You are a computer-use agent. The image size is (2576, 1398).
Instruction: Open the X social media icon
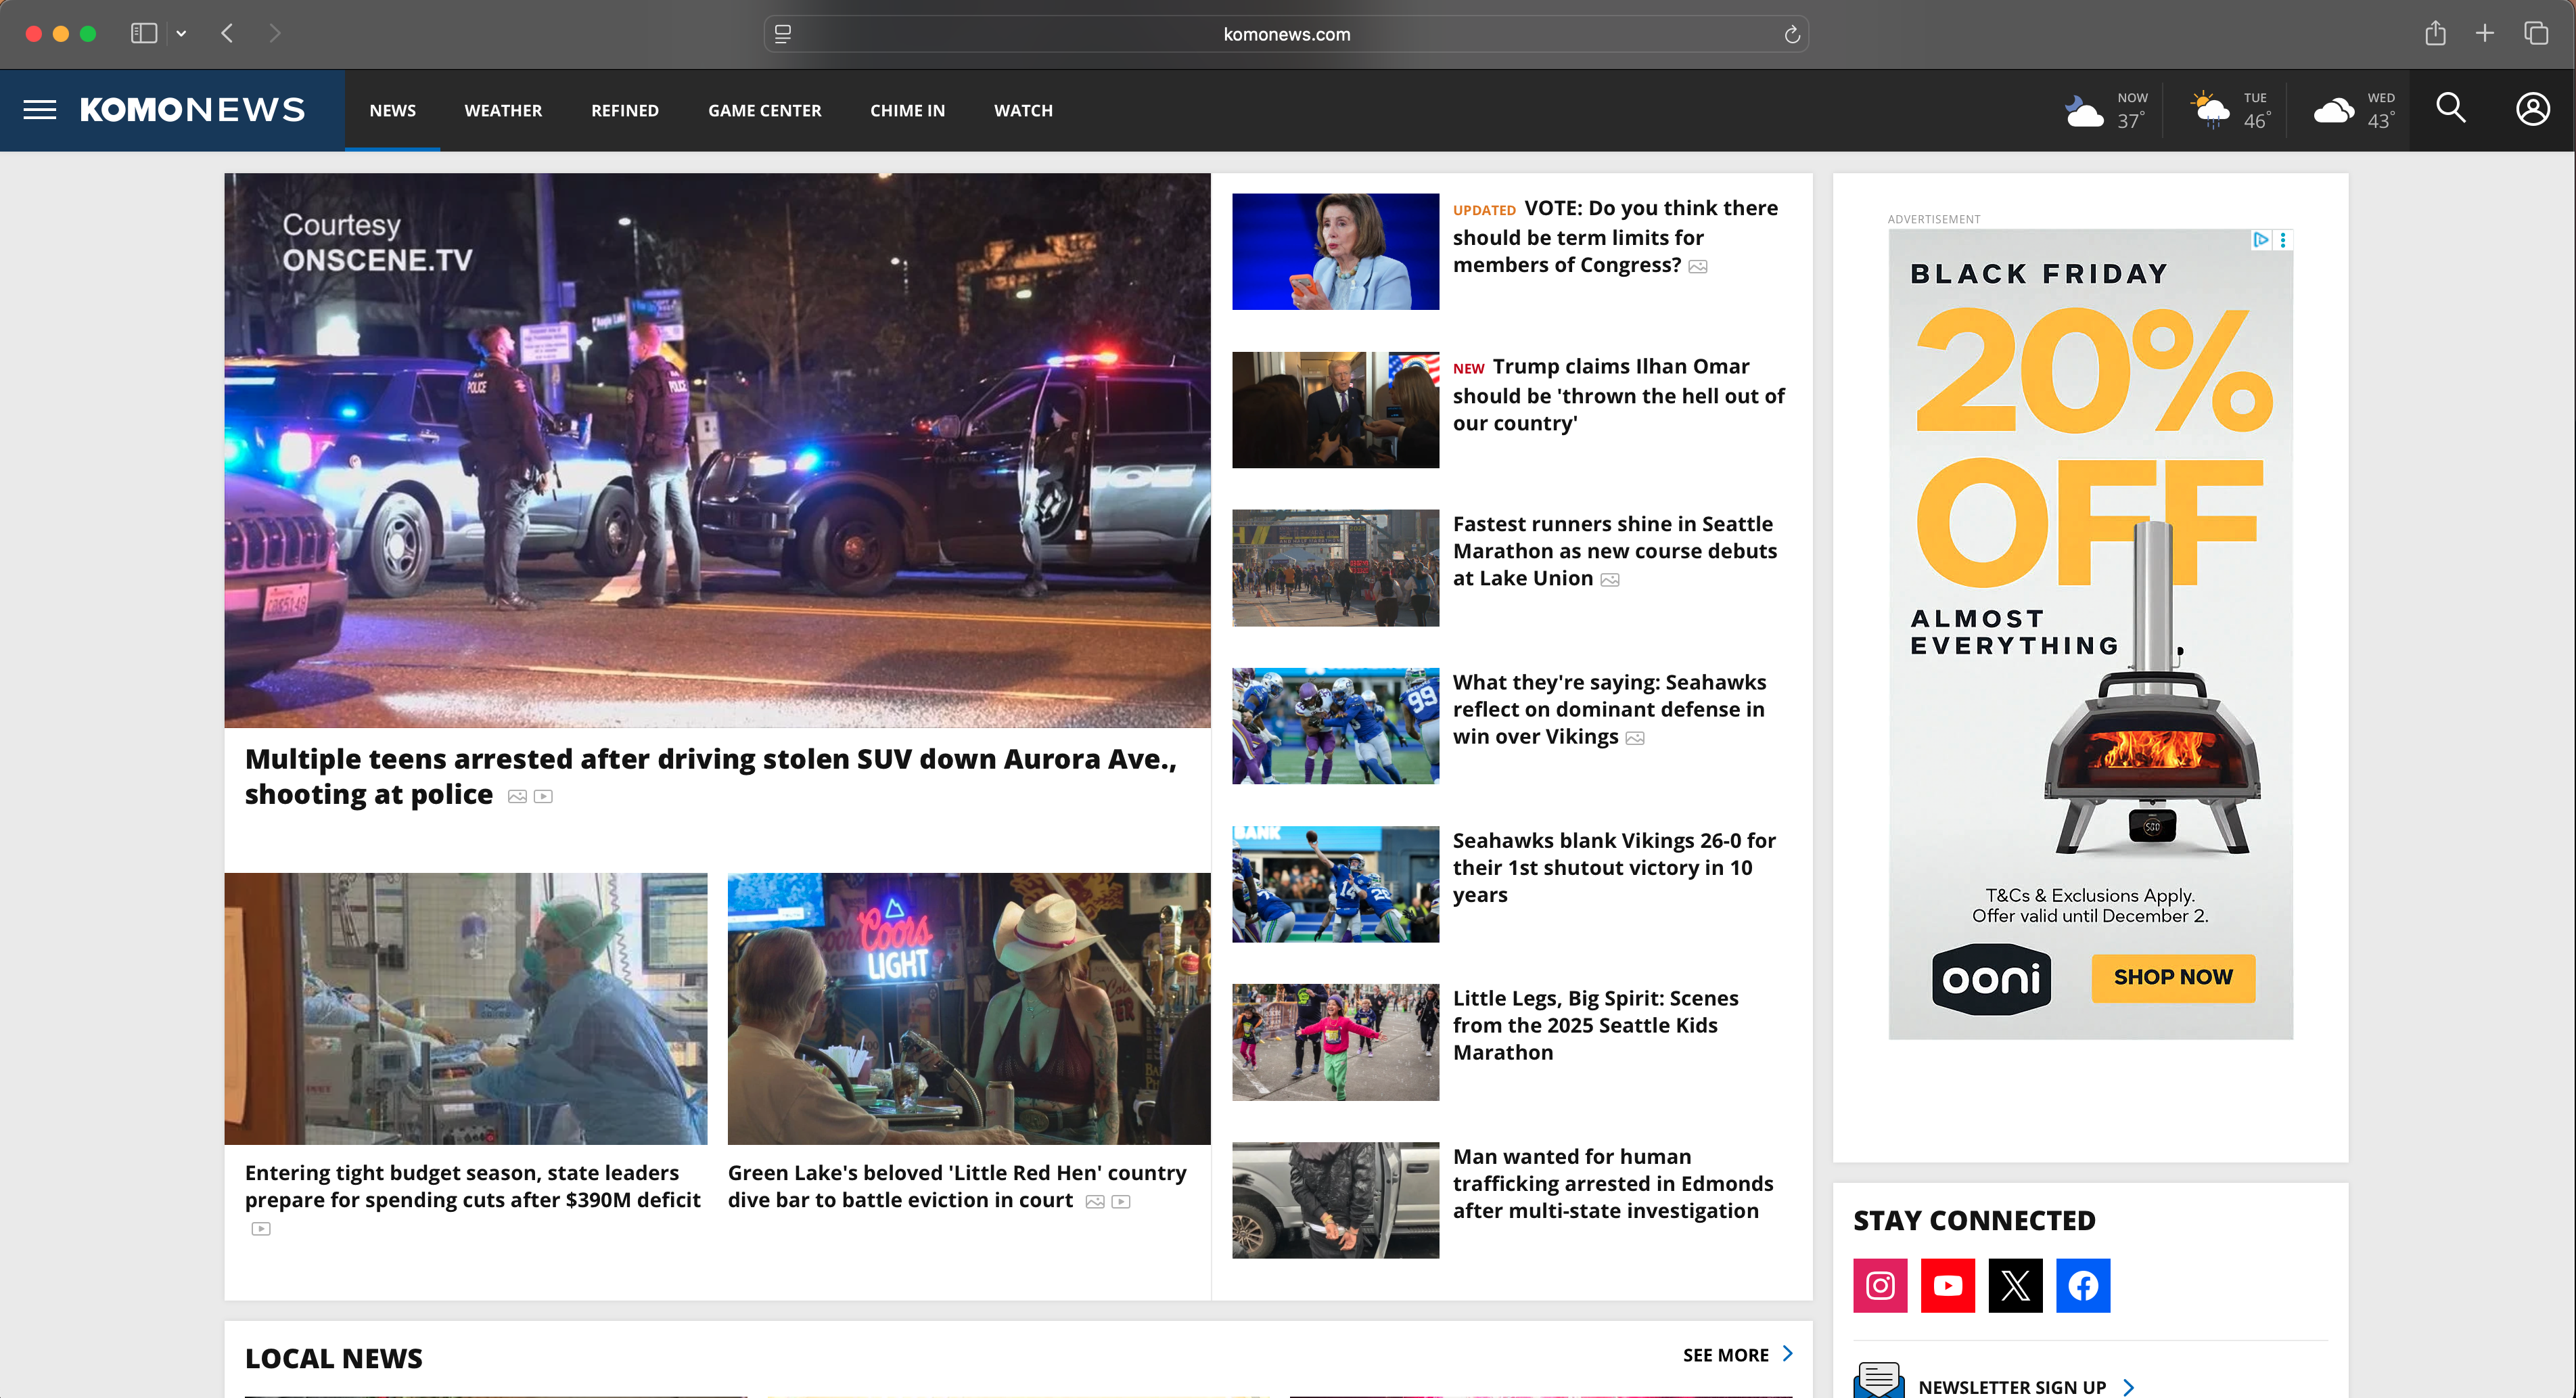[2015, 1286]
